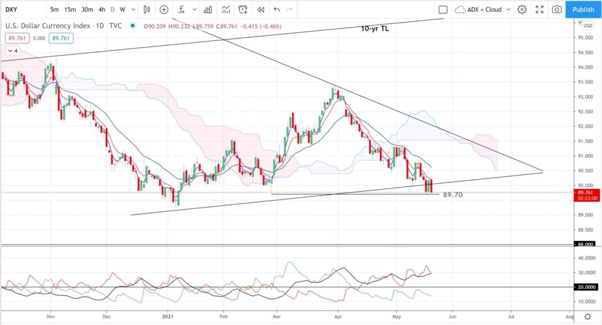
Task: Switch to the 15m timeframe
Action: click(70, 9)
